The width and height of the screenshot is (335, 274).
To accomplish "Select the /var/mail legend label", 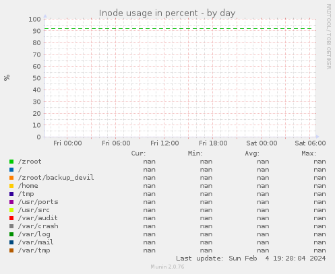I will pos(36,242).
